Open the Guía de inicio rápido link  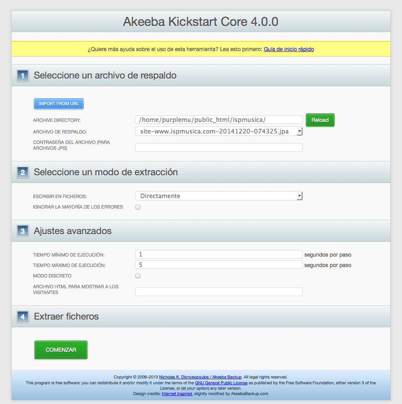pyautogui.click(x=289, y=49)
